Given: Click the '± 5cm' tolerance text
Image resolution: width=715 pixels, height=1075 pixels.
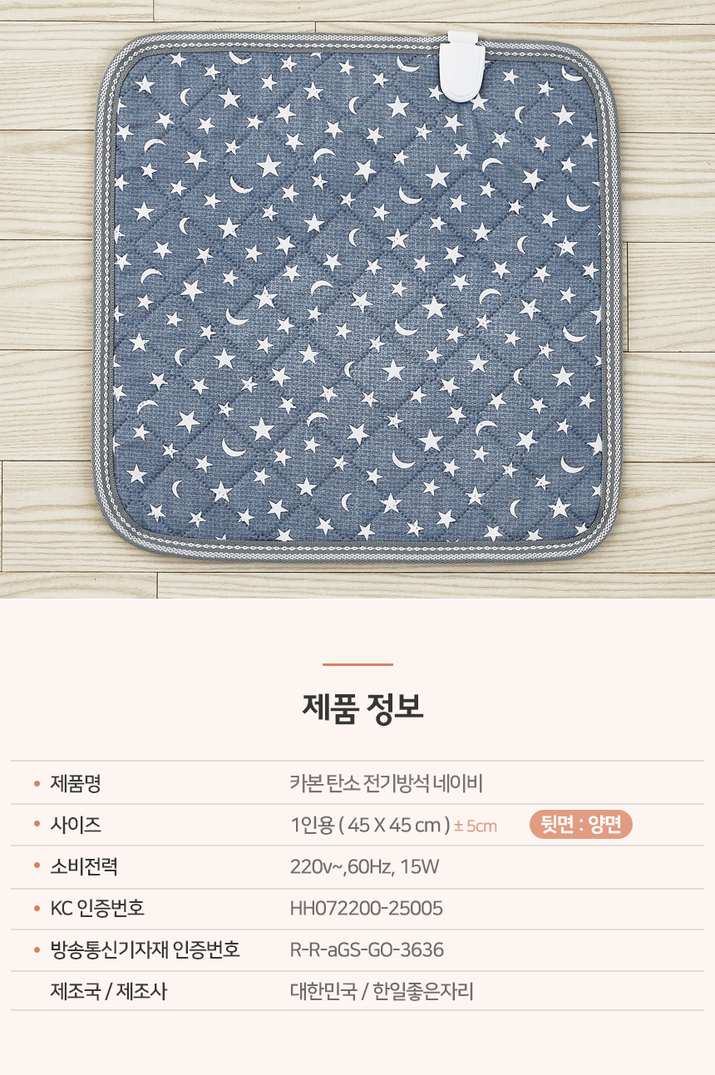Looking at the screenshot, I should coord(476,826).
